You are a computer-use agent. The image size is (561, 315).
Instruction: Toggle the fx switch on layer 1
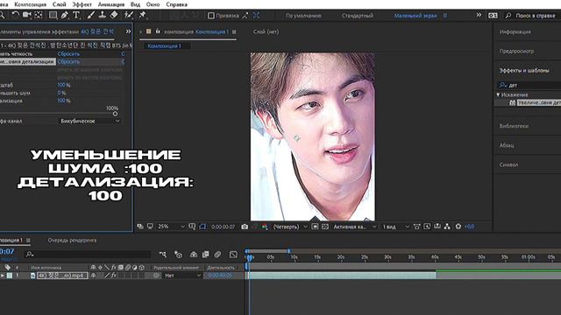point(114,276)
